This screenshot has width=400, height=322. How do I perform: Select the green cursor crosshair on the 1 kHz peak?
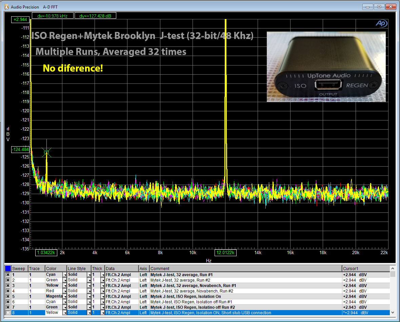(x=46, y=152)
